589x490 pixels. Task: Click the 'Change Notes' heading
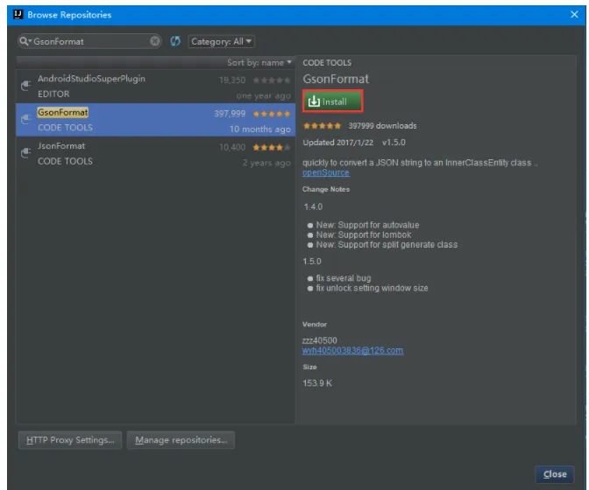[x=326, y=189]
